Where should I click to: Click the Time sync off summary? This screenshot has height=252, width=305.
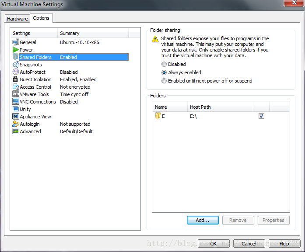click(74, 94)
